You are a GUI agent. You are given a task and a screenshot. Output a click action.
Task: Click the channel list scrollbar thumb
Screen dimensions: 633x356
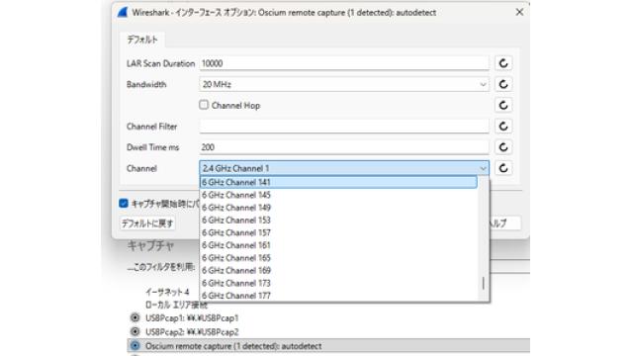click(484, 284)
